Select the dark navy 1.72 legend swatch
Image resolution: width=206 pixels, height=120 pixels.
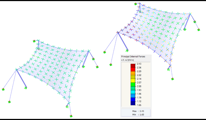tap(133, 103)
